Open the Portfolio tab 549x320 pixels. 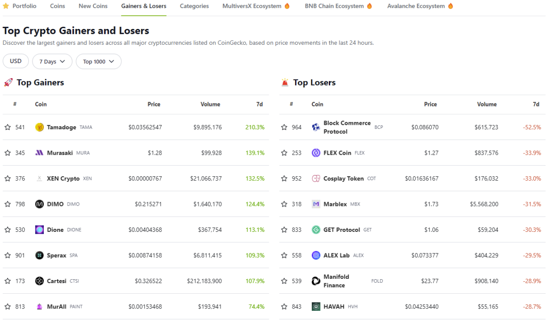coord(20,6)
